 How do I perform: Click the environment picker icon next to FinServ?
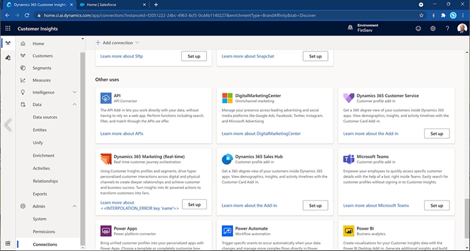click(x=350, y=28)
